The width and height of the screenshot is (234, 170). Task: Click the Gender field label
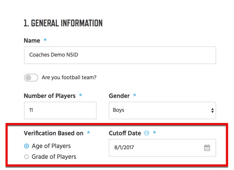click(x=119, y=96)
